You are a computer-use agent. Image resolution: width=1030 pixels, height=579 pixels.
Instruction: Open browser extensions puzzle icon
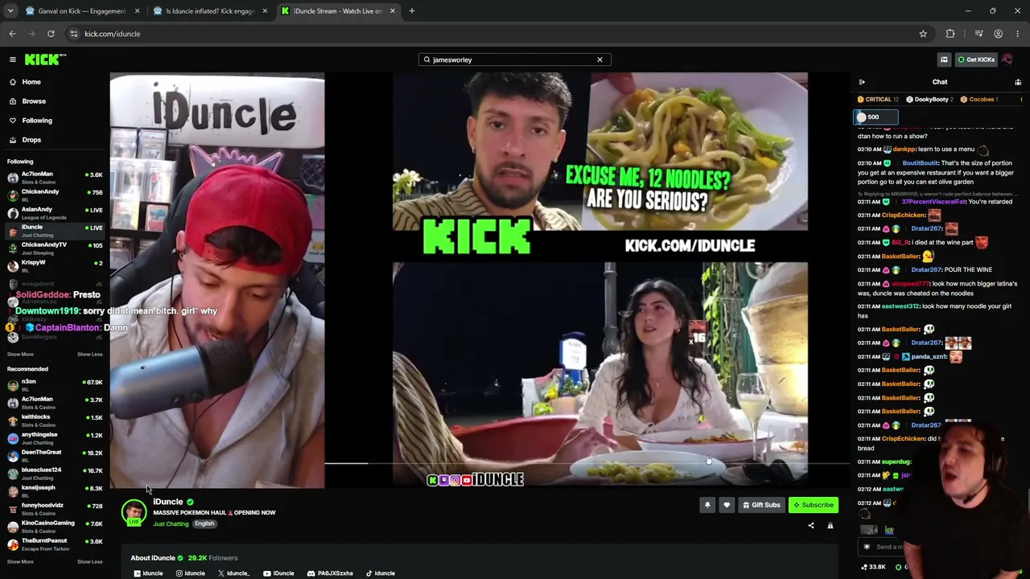(x=950, y=34)
